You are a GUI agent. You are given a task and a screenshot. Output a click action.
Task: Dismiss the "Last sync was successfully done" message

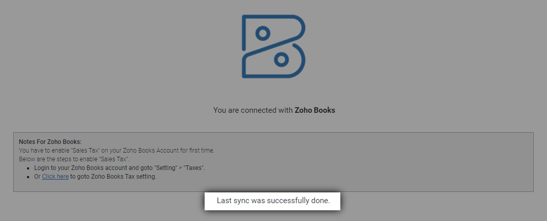point(272,201)
